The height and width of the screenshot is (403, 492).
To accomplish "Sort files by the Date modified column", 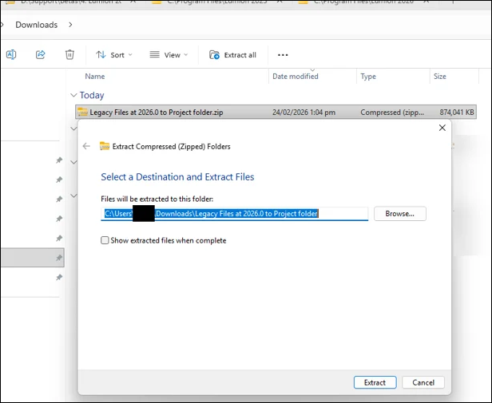I will coord(296,77).
